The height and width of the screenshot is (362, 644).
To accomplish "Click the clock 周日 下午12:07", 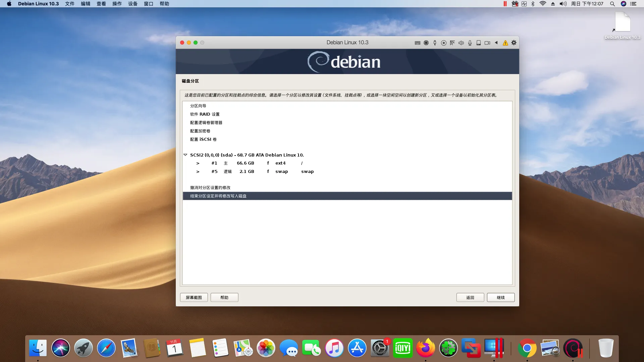I will pos(587,4).
